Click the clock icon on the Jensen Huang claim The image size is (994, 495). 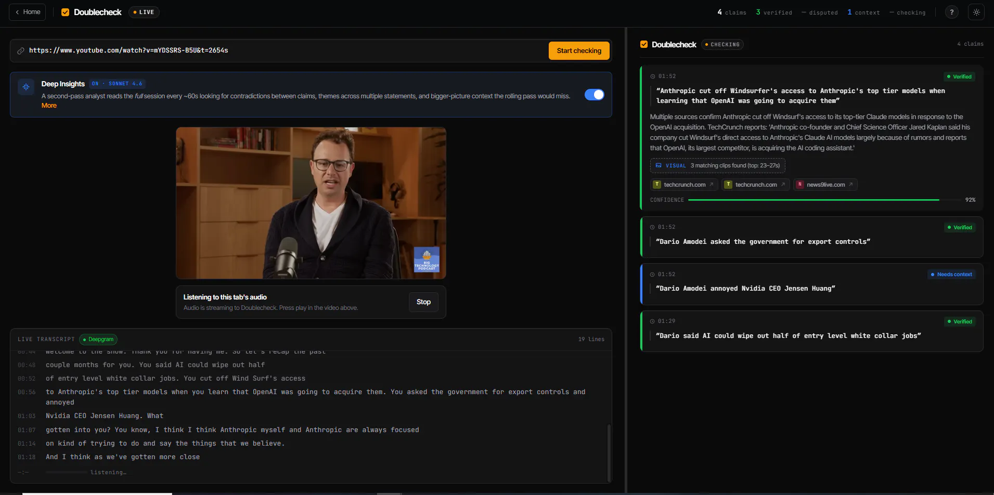(x=652, y=275)
